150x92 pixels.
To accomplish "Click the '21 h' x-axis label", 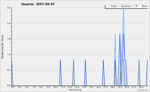I will (x=134, y=87).
